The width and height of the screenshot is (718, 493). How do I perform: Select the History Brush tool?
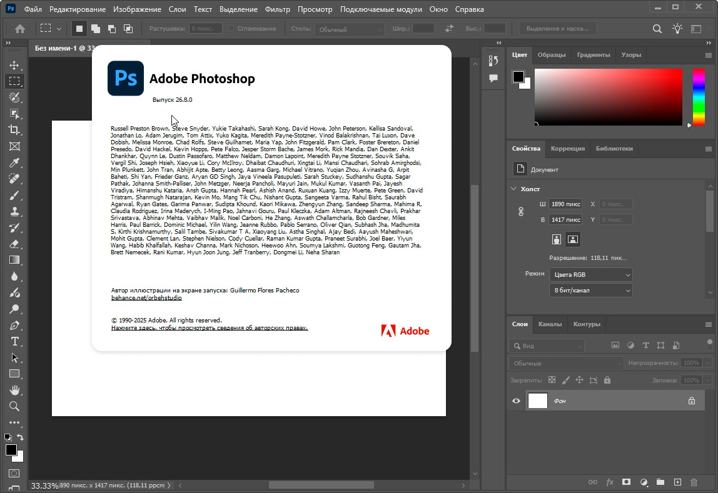pos(14,227)
